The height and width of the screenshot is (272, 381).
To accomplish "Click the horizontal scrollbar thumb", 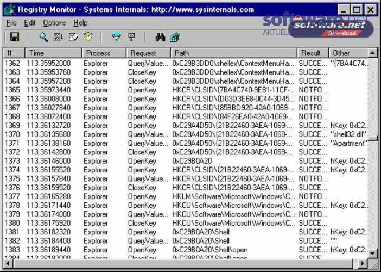I will [x=183, y=263].
